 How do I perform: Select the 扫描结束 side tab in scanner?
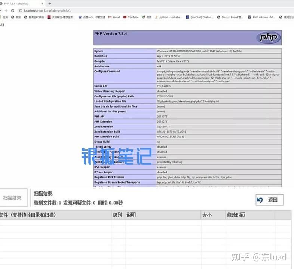pyautogui.click(x=13, y=198)
